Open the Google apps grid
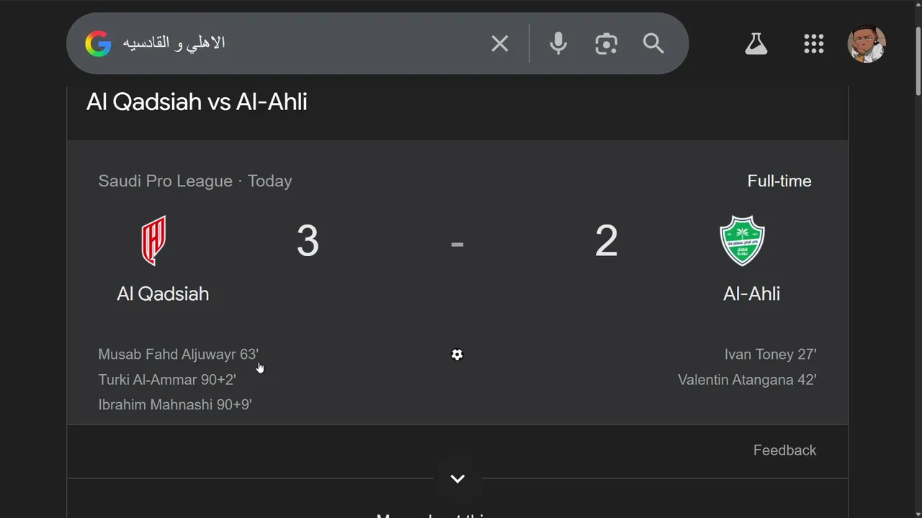This screenshot has height=518, width=922. point(813,44)
